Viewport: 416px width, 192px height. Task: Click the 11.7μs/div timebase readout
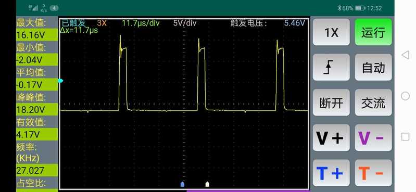141,23
